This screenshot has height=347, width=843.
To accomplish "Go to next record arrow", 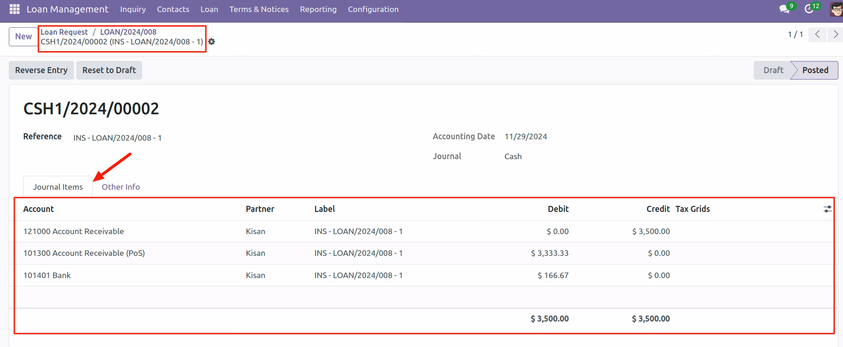I will coord(835,34).
